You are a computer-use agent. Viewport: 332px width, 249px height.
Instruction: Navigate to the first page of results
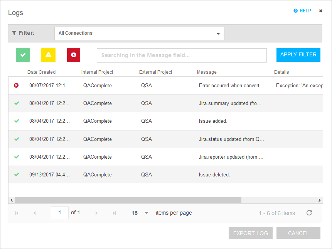click(17, 212)
